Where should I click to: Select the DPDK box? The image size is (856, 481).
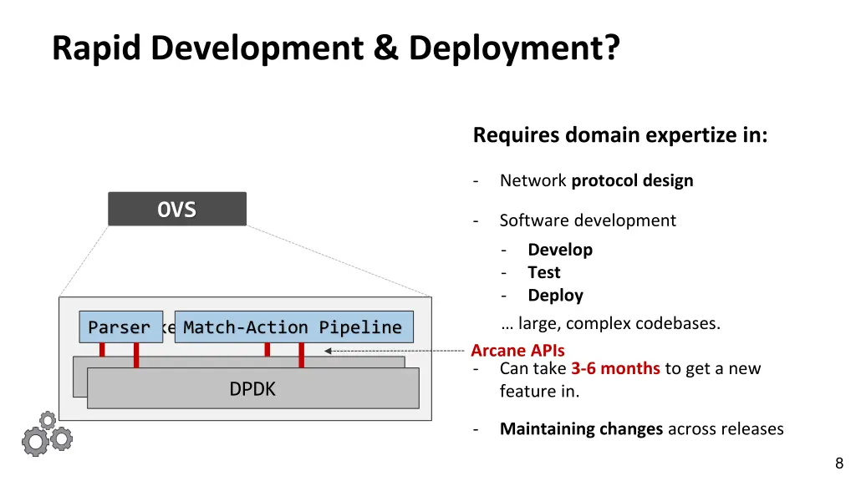pos(253,388)
